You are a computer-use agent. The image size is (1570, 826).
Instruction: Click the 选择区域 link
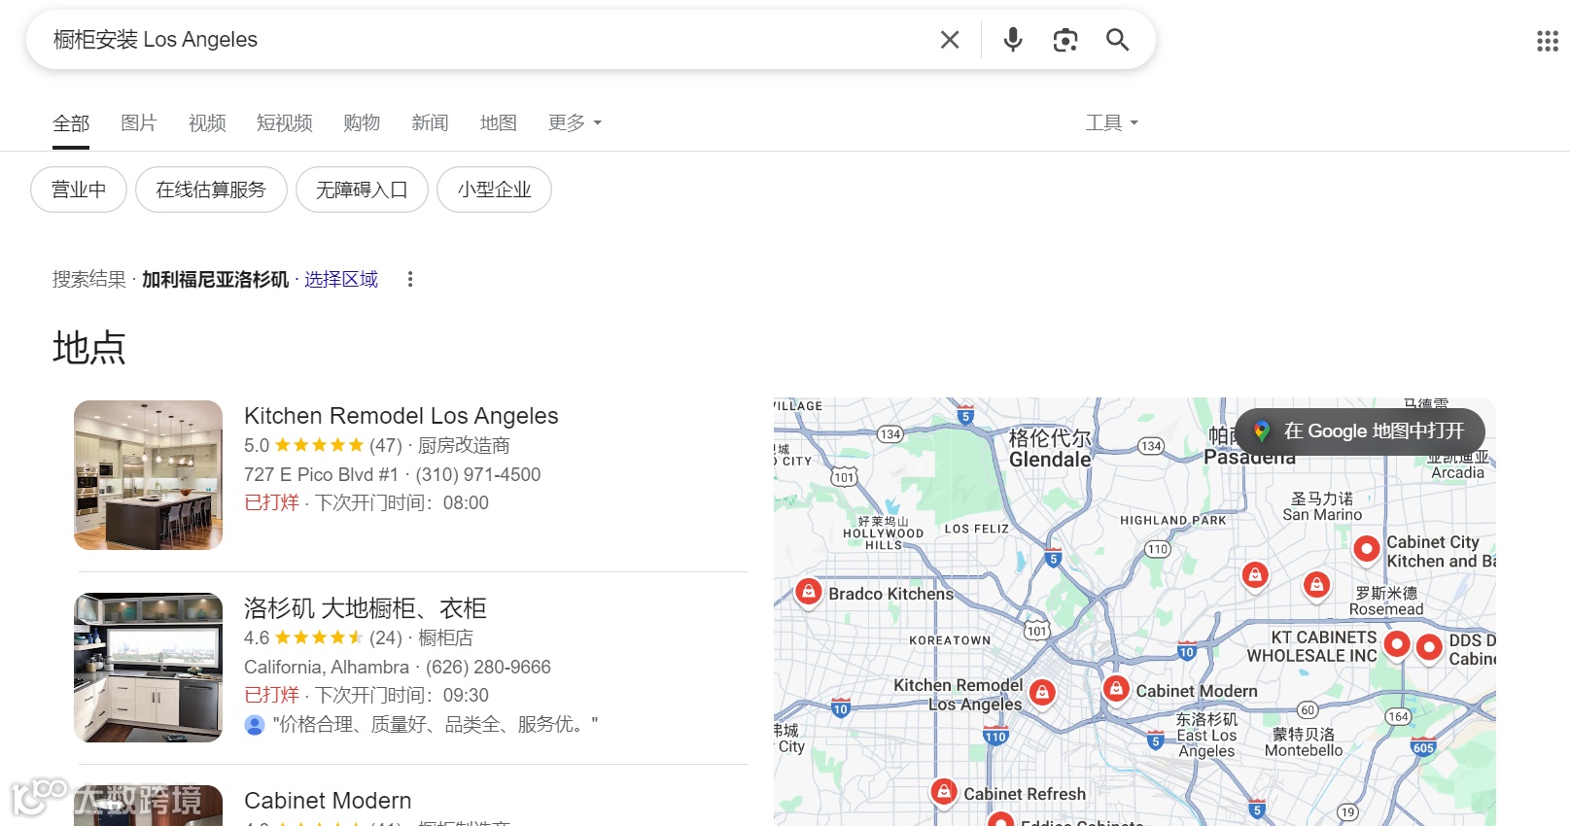click(x=341, y=280)
